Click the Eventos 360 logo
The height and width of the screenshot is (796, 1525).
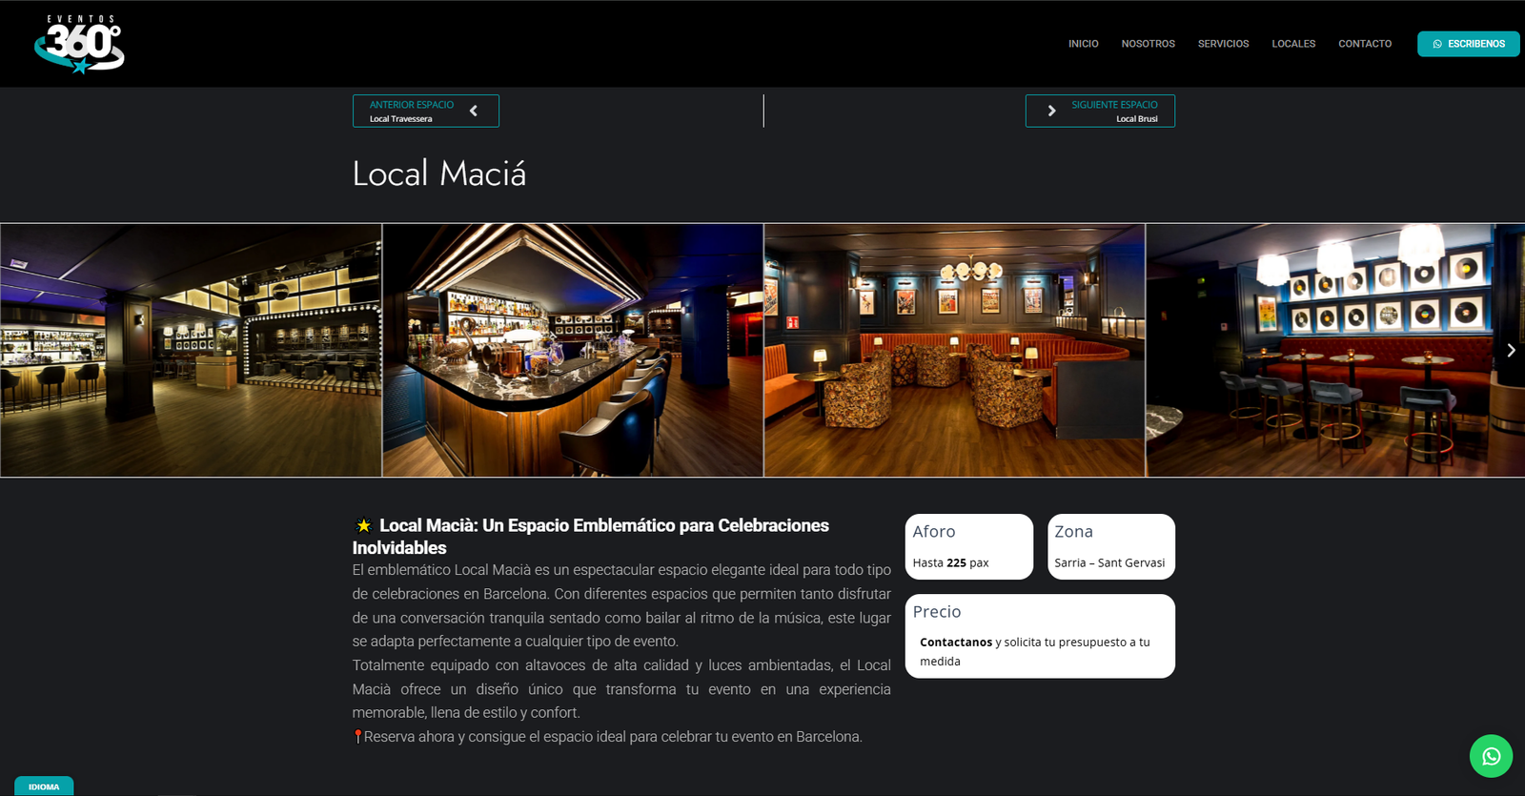tap(80, 44)
